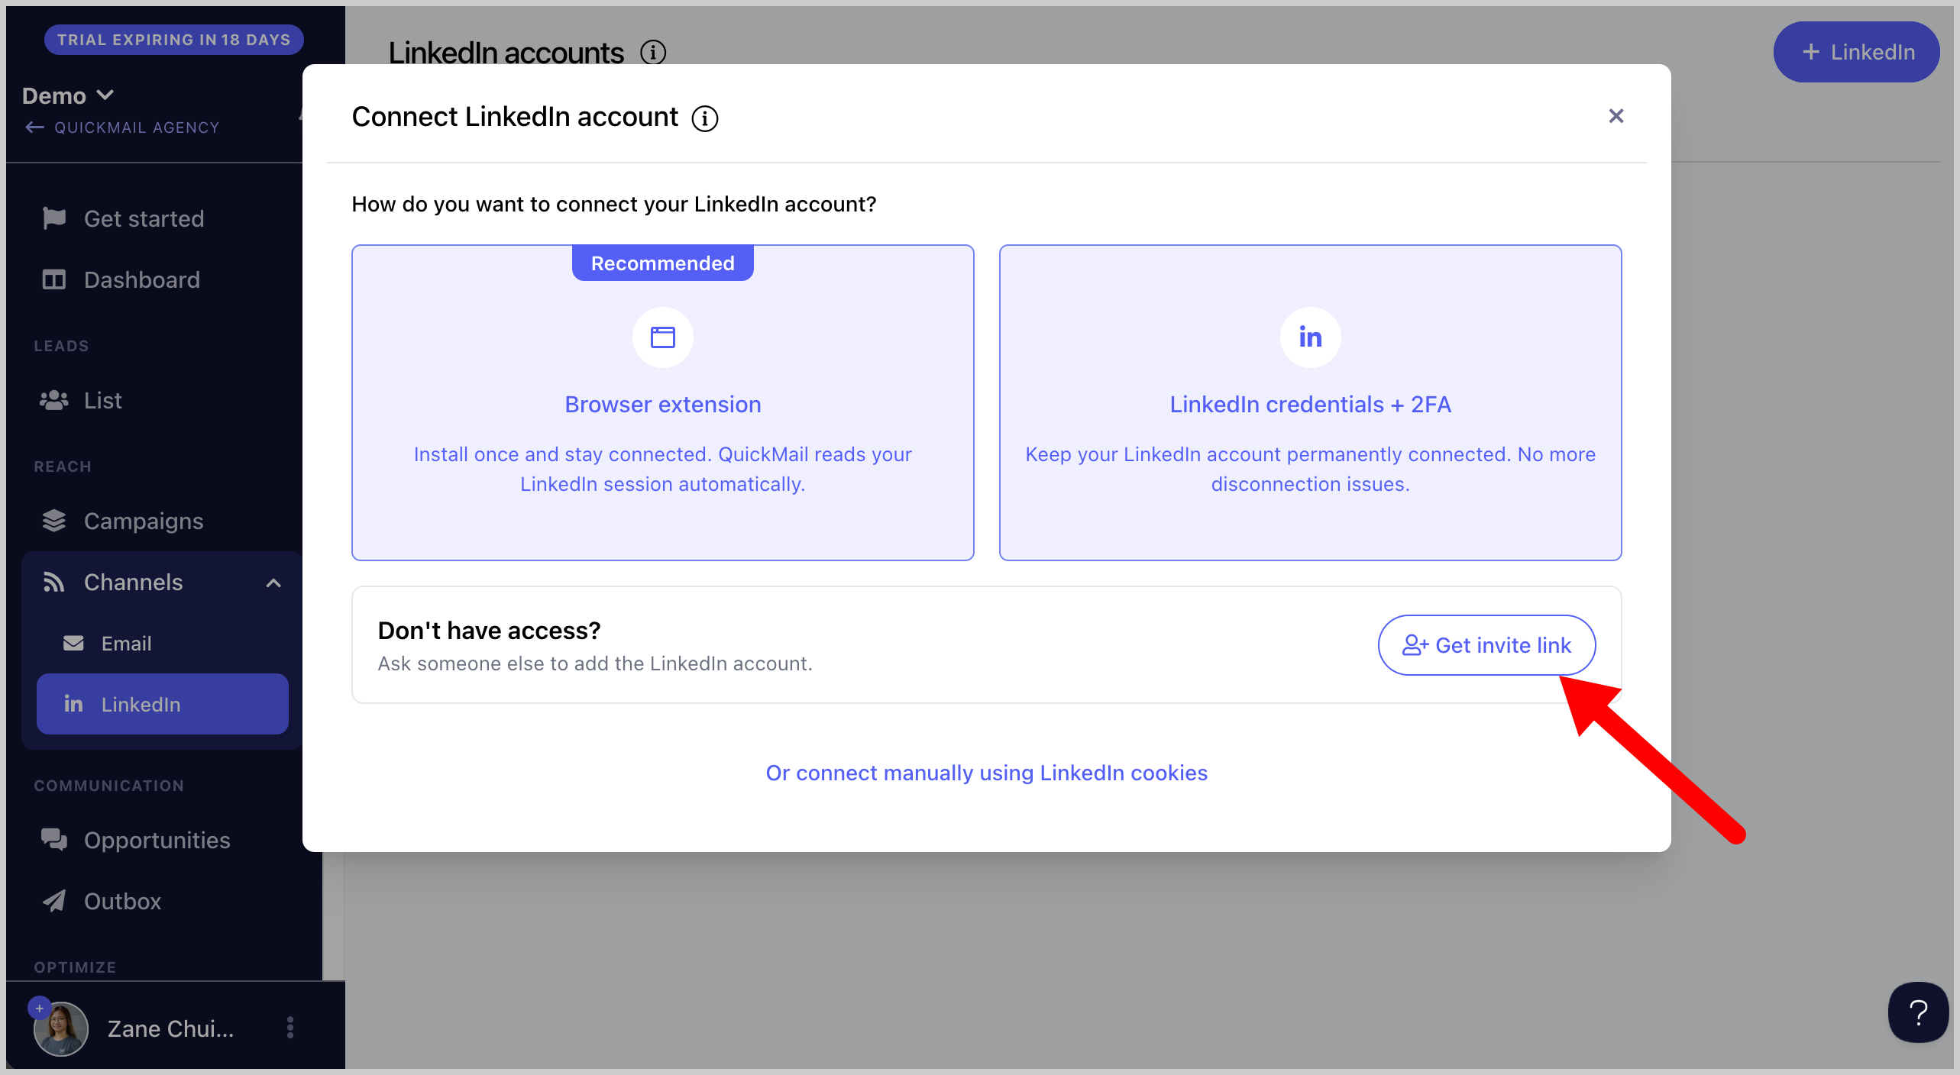Viewport: 1960px width, 1075px height.
Task: Open the Get started page
Action: 144,219
